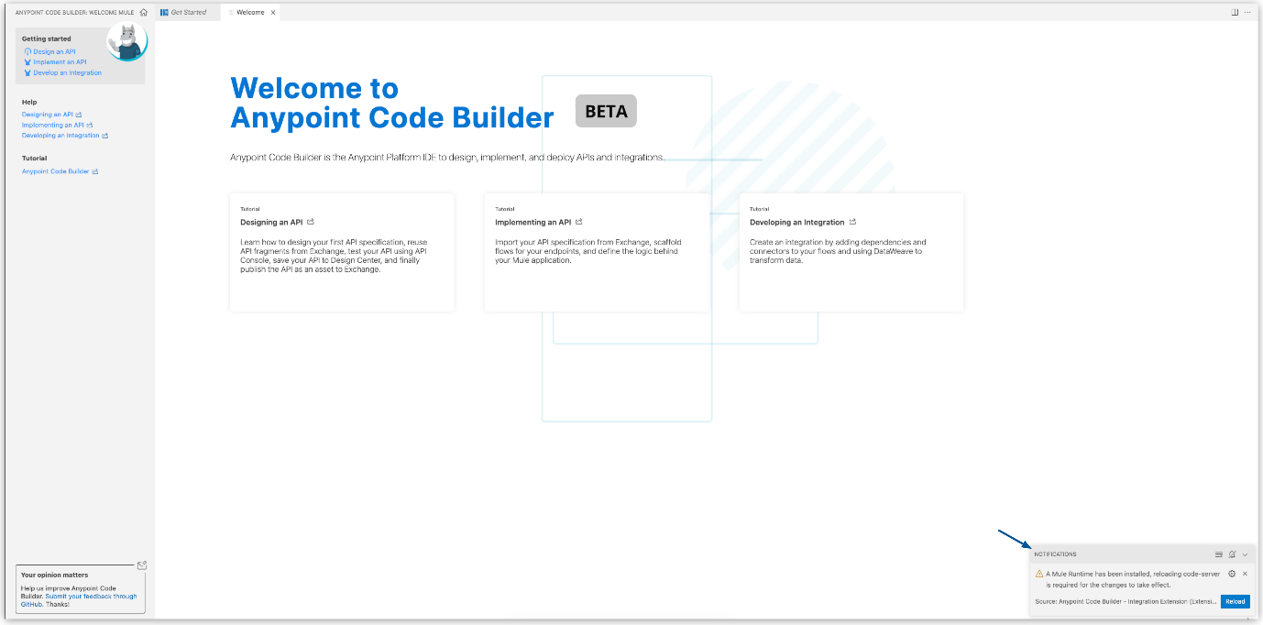Switch to the Welcome tab
Viewport: 1263px width, 625px height.
250,13
